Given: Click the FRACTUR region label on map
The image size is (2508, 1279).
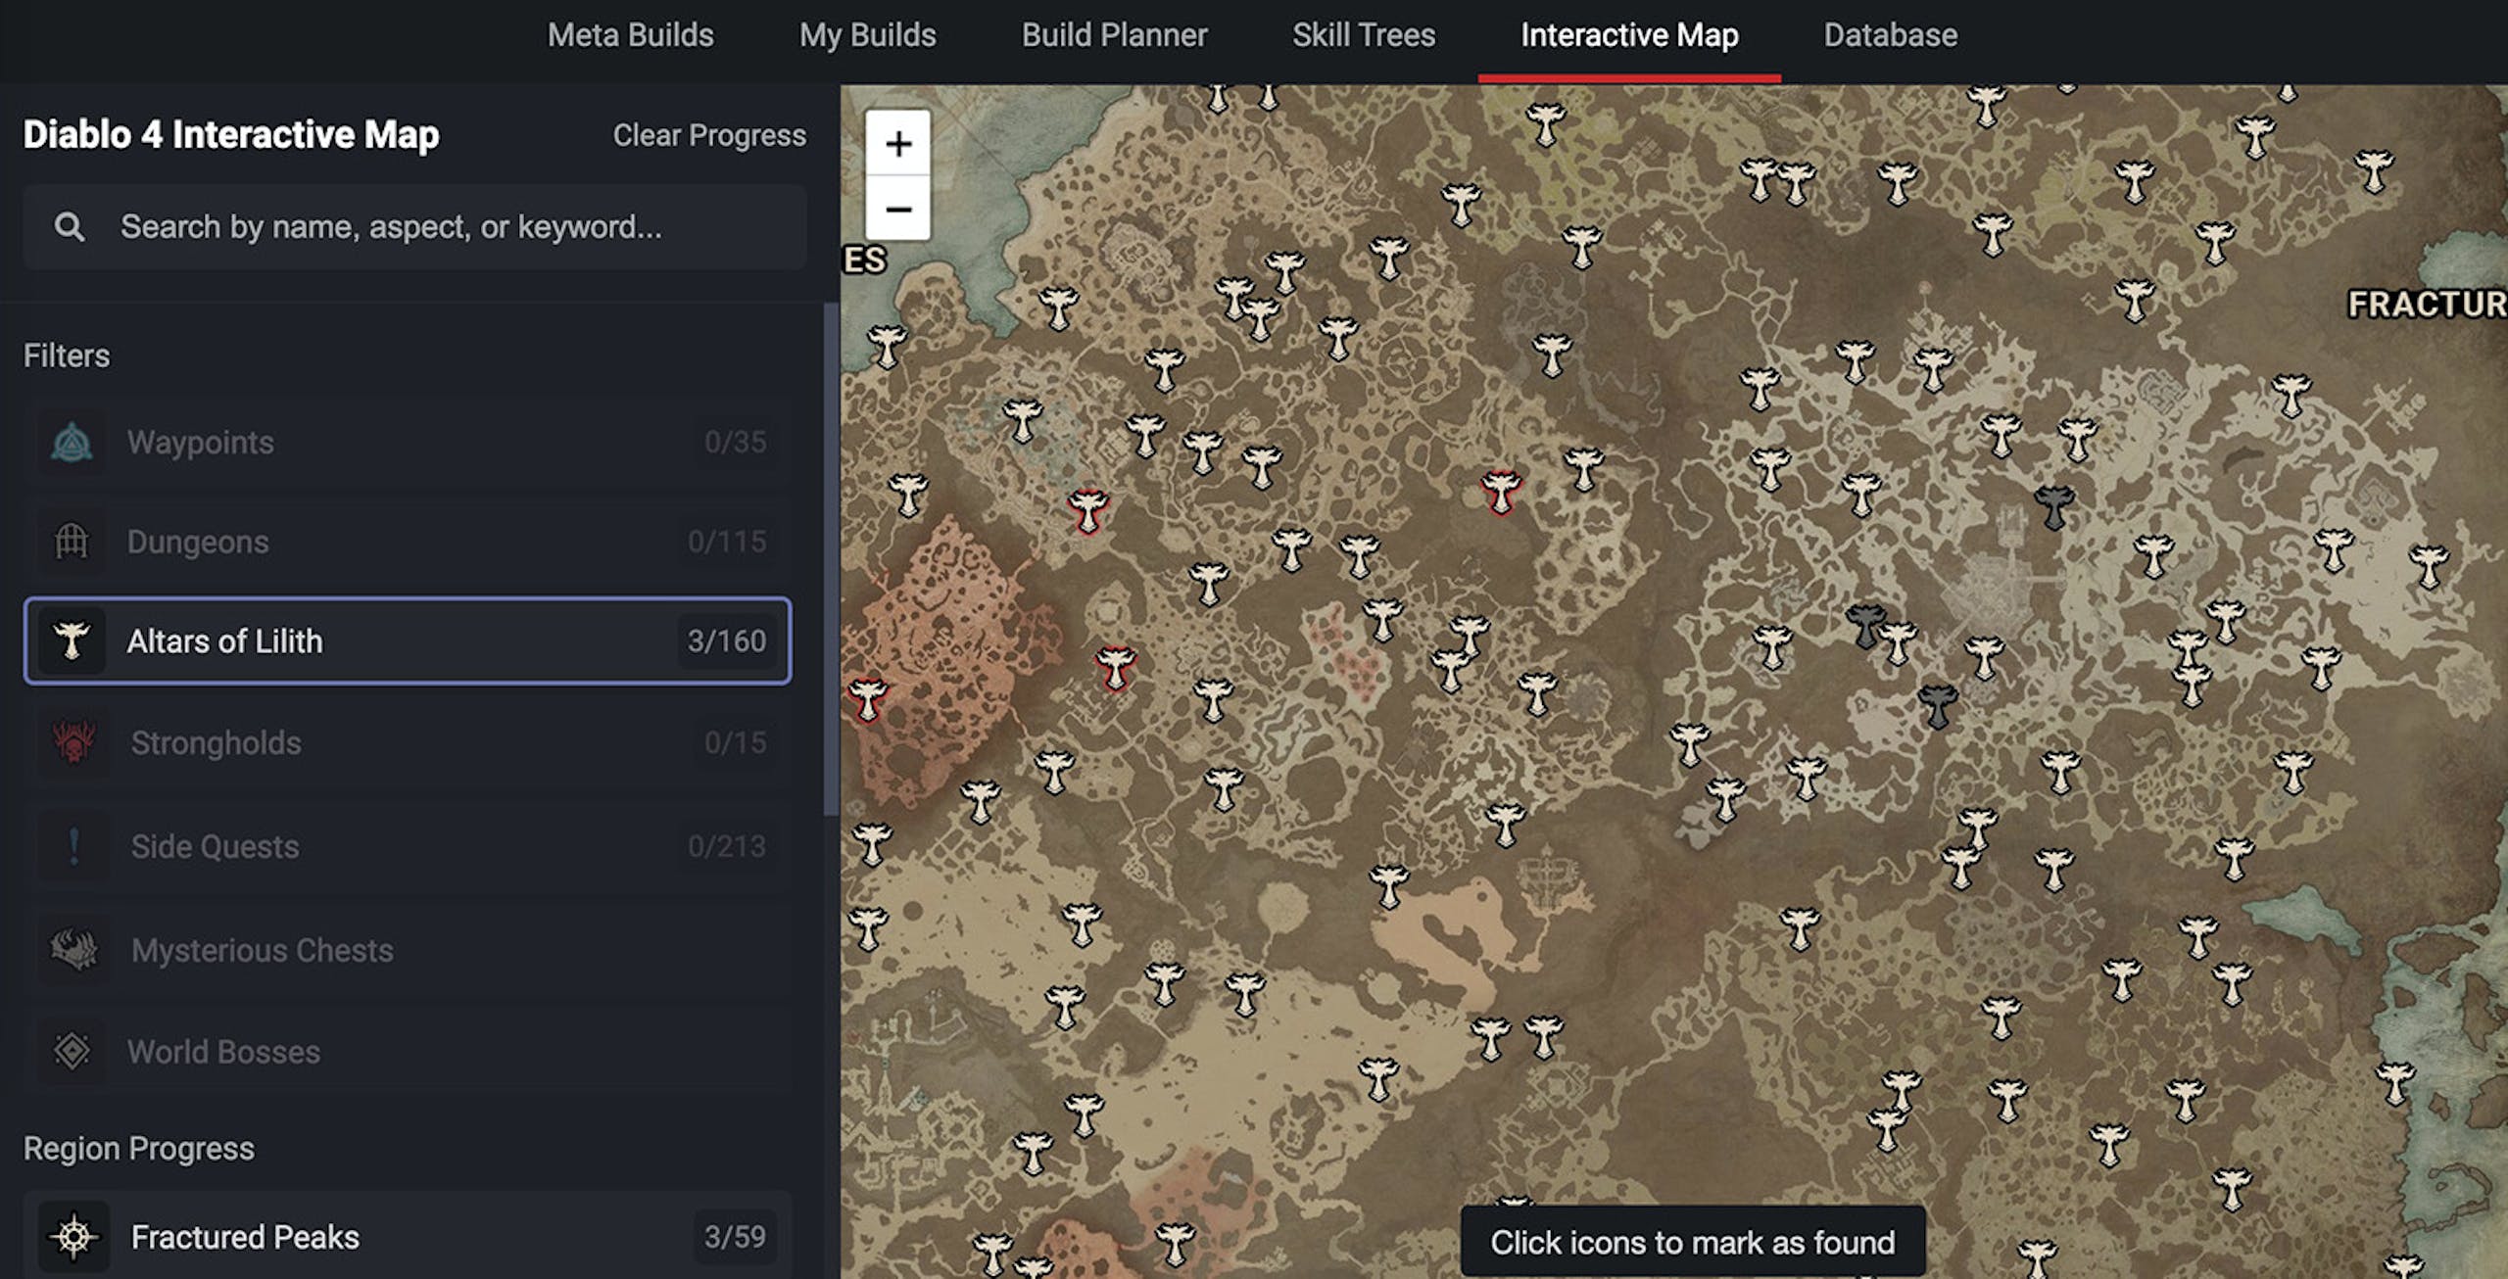Looking at the screenshot, I should tap(2426, 305).
